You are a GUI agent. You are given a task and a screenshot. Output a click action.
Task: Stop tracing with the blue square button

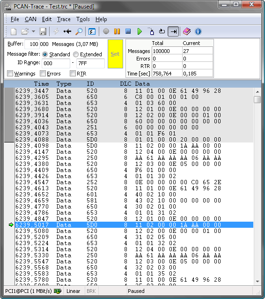[128, 31]
